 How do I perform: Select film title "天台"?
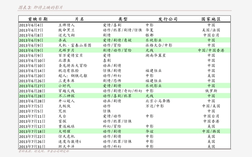click(x=62, y=116)
